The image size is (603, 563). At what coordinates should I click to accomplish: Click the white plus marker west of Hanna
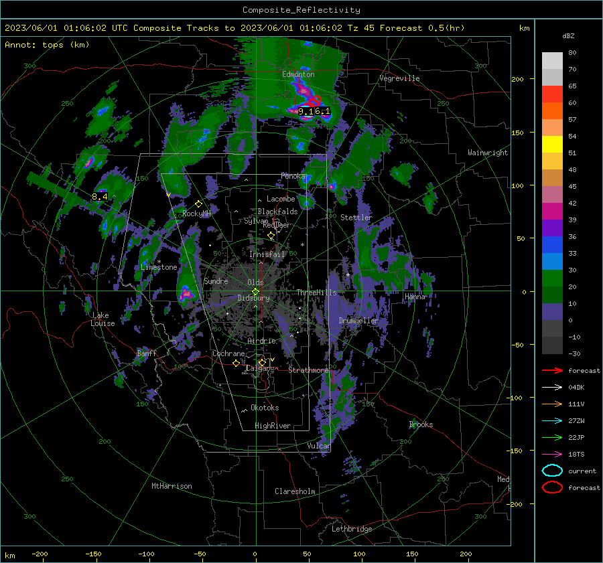pos(348,274)
